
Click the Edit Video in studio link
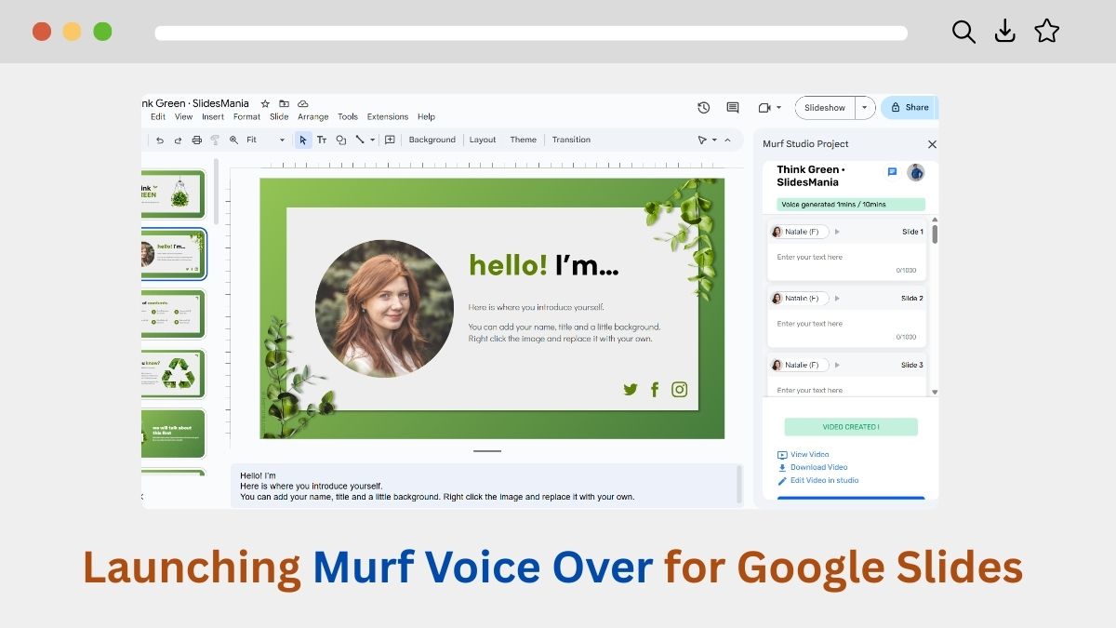(x=818, y=481)
